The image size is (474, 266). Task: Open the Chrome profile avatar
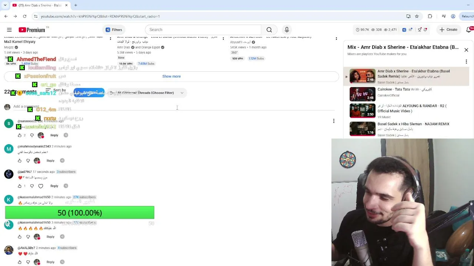pos(453,16)
